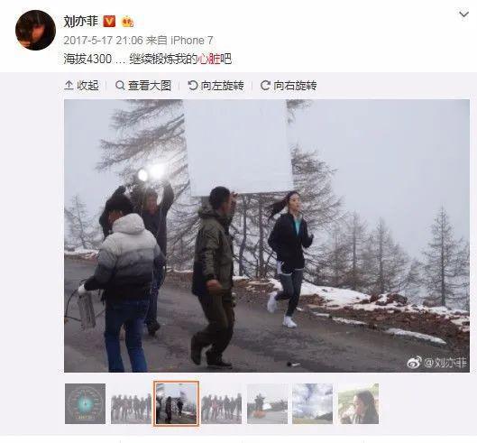Click the upward arrow collapse icon
The height and width of the screenshot is (443, 477).
69,86
